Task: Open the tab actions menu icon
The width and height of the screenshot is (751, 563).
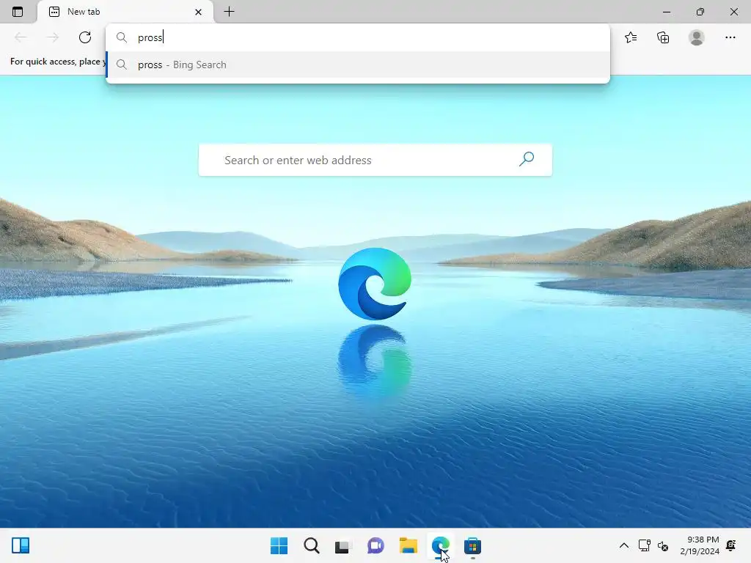Action: (x=18, y=12)
